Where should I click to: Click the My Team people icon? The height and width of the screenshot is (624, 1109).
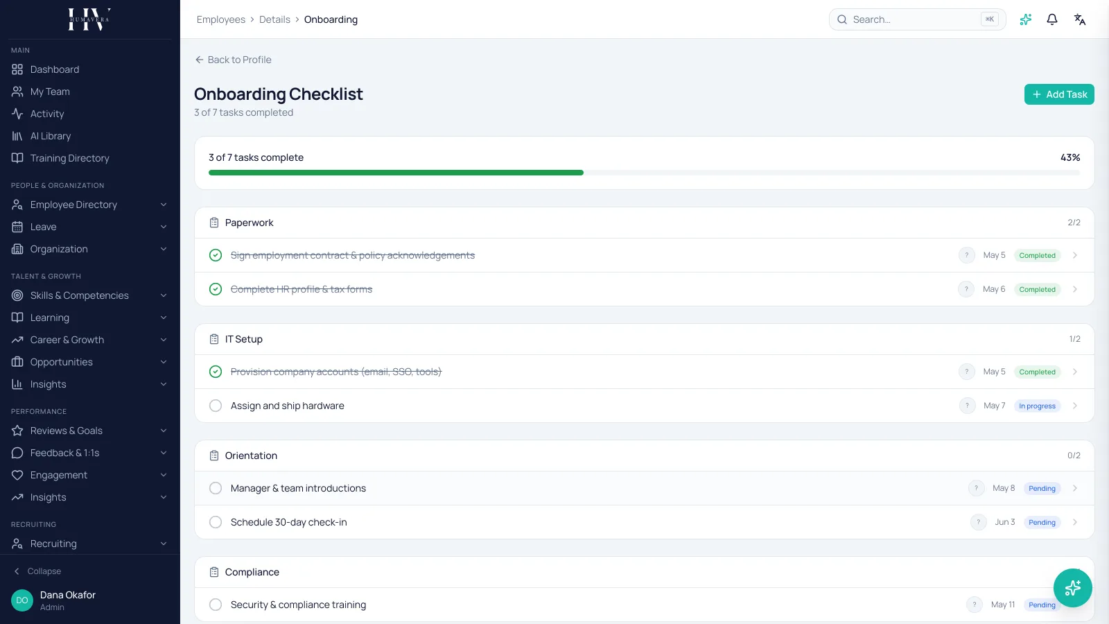[x=17, y=92]
